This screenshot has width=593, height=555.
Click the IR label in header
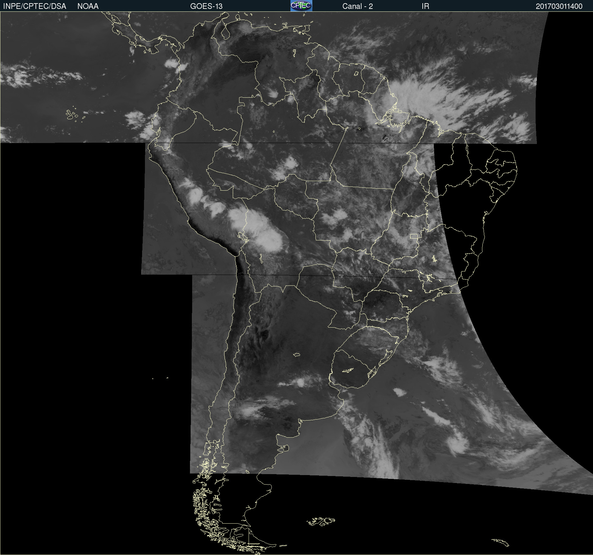point(425,6)
